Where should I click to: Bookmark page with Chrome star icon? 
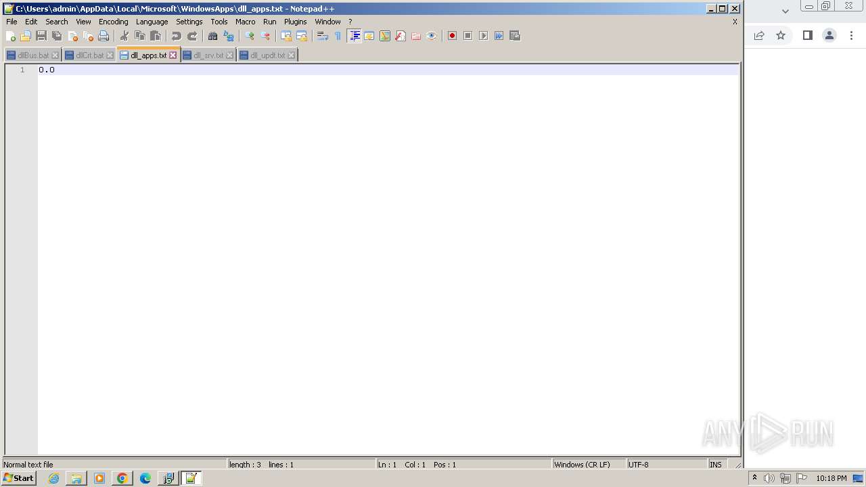(x=781, y=35)
